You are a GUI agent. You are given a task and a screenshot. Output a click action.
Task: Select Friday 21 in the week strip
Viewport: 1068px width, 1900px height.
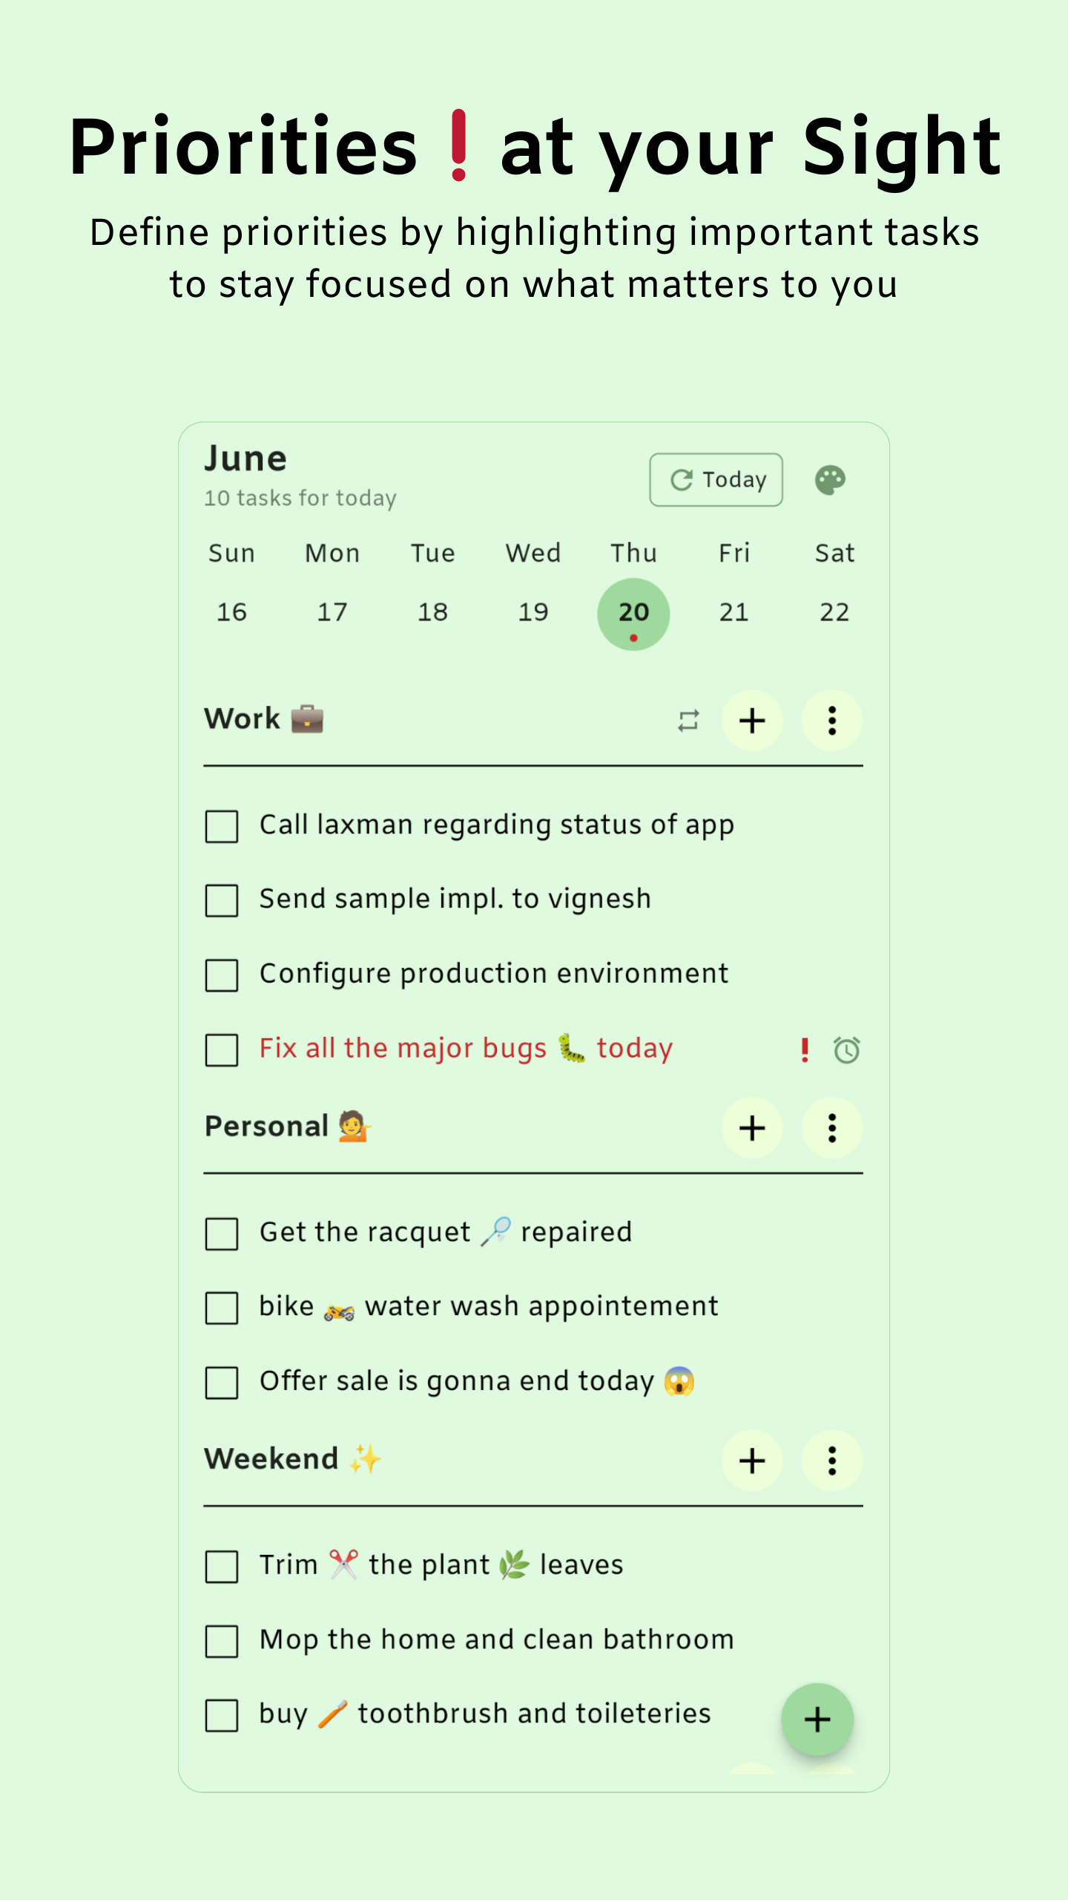click(x=734, y=612)
